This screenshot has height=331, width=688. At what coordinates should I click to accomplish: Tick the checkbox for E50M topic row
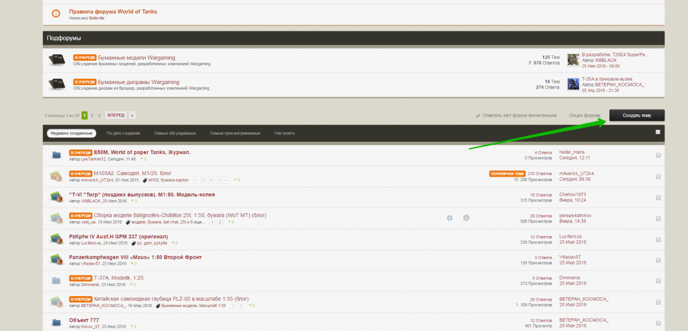[x=658, y=155]
